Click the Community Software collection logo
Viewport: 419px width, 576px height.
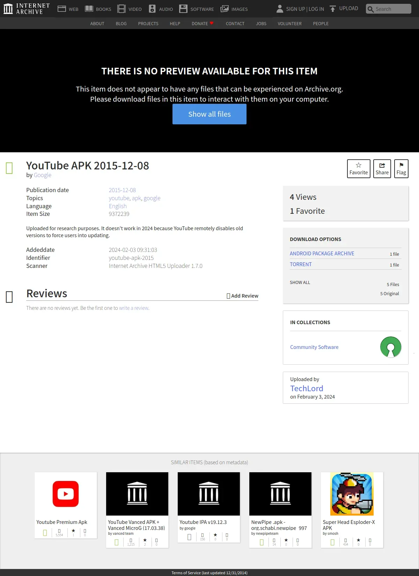pyautogui.click(x=391, y=347)
